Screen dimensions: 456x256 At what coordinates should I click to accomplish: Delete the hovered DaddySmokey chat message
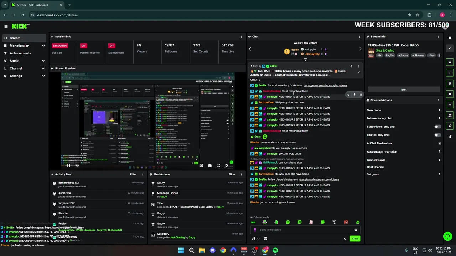pos(361,95)
